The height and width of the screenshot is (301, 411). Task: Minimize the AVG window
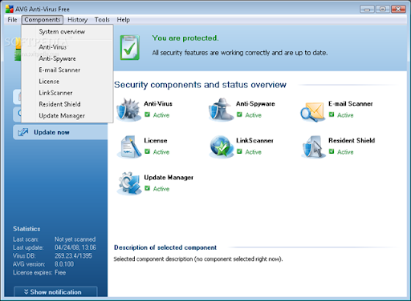pos(367,10)
